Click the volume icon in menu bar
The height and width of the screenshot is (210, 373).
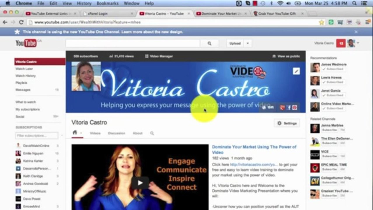click(289, 3)
